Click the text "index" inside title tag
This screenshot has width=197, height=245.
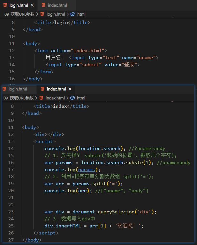point(60,106)
